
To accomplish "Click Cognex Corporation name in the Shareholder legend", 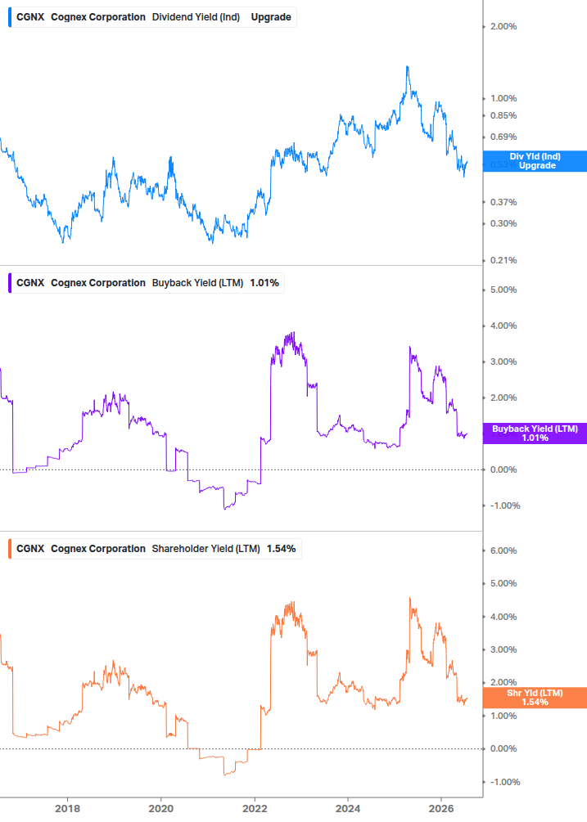I will pyautogui.click(x=98, y=548).
